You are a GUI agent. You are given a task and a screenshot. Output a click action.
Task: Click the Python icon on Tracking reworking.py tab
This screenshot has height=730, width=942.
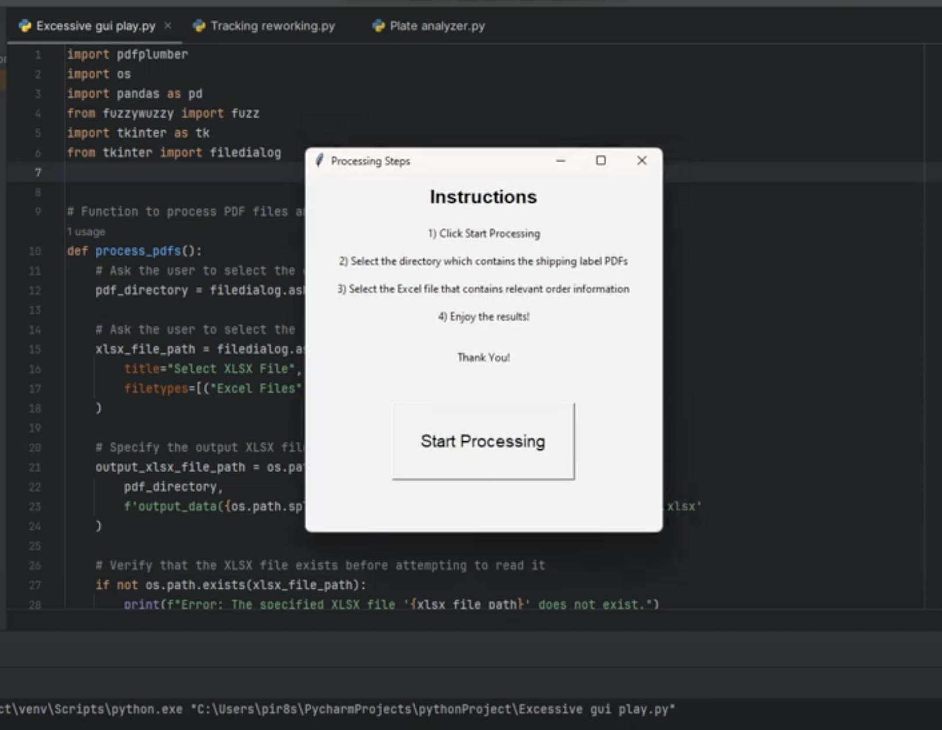coord(200,26)
